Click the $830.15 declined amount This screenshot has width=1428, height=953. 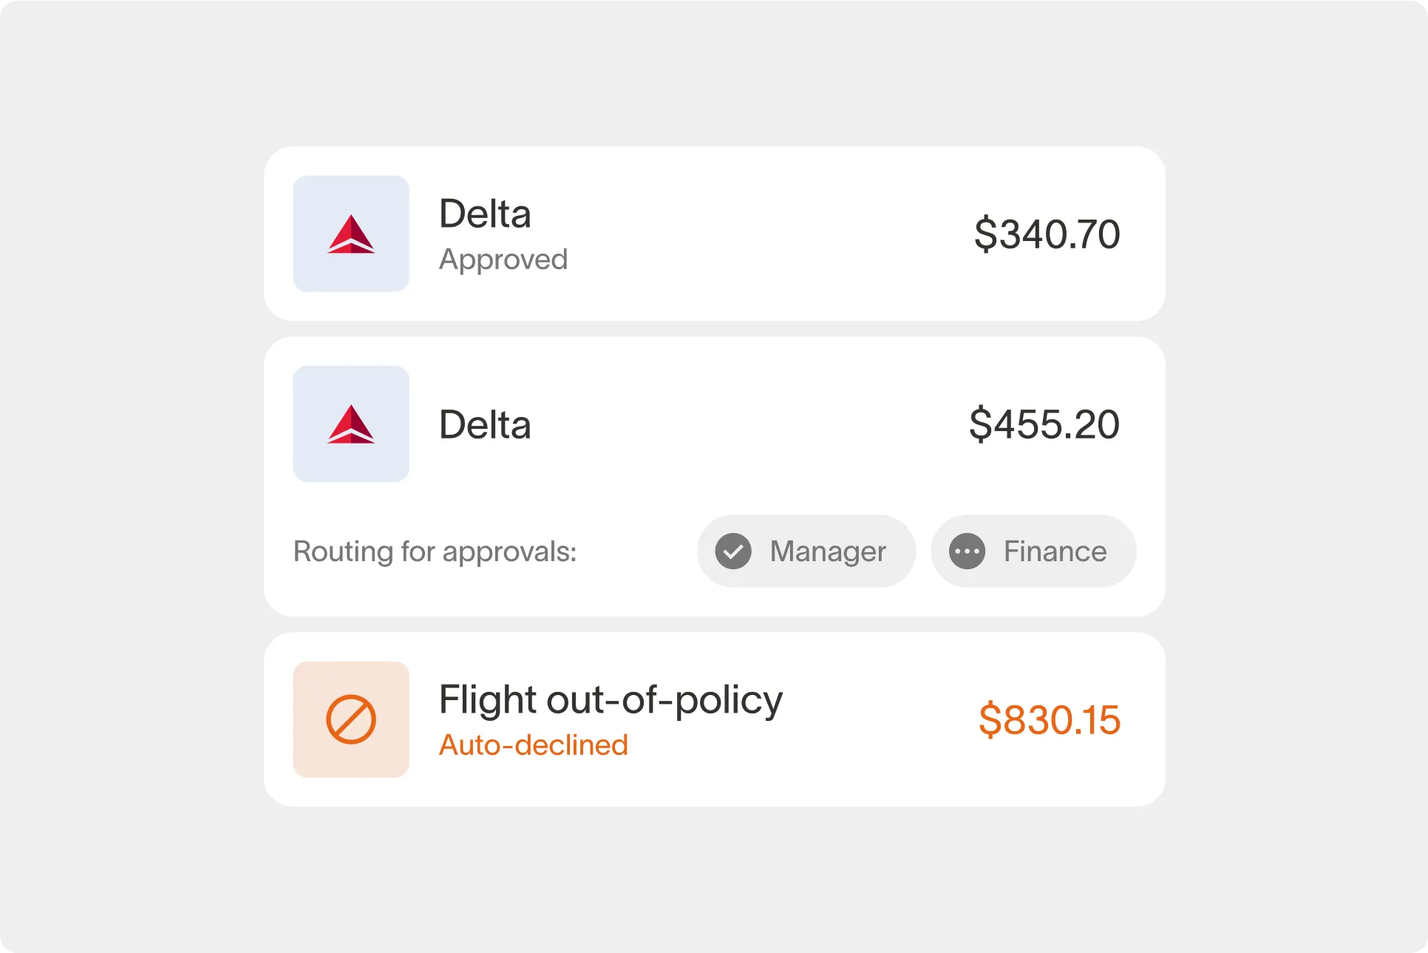tap(1049, 719)
